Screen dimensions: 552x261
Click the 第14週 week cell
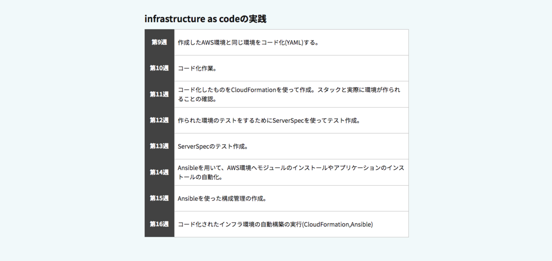[159, 172]
